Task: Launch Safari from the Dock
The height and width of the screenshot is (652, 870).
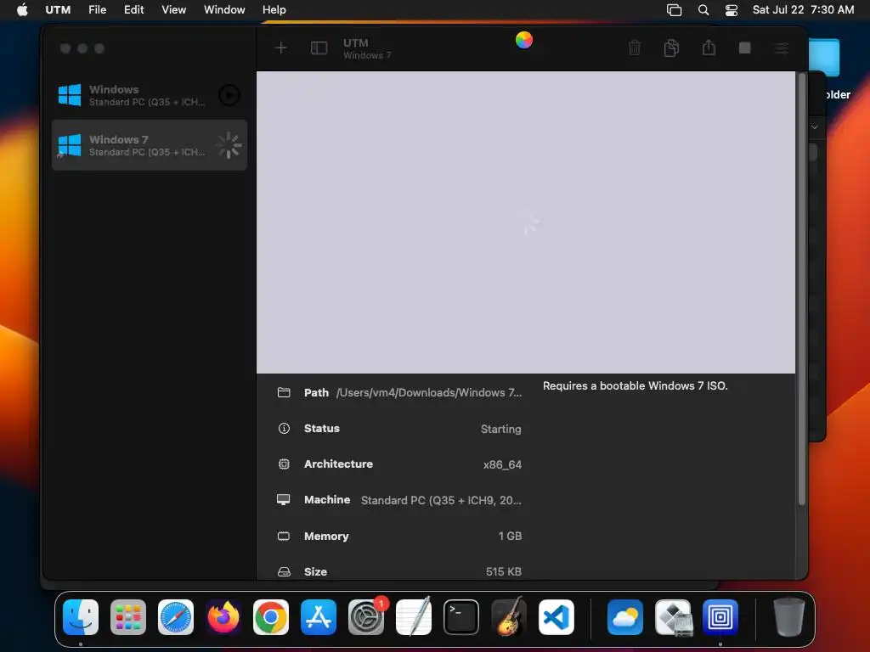Action: 176,616
